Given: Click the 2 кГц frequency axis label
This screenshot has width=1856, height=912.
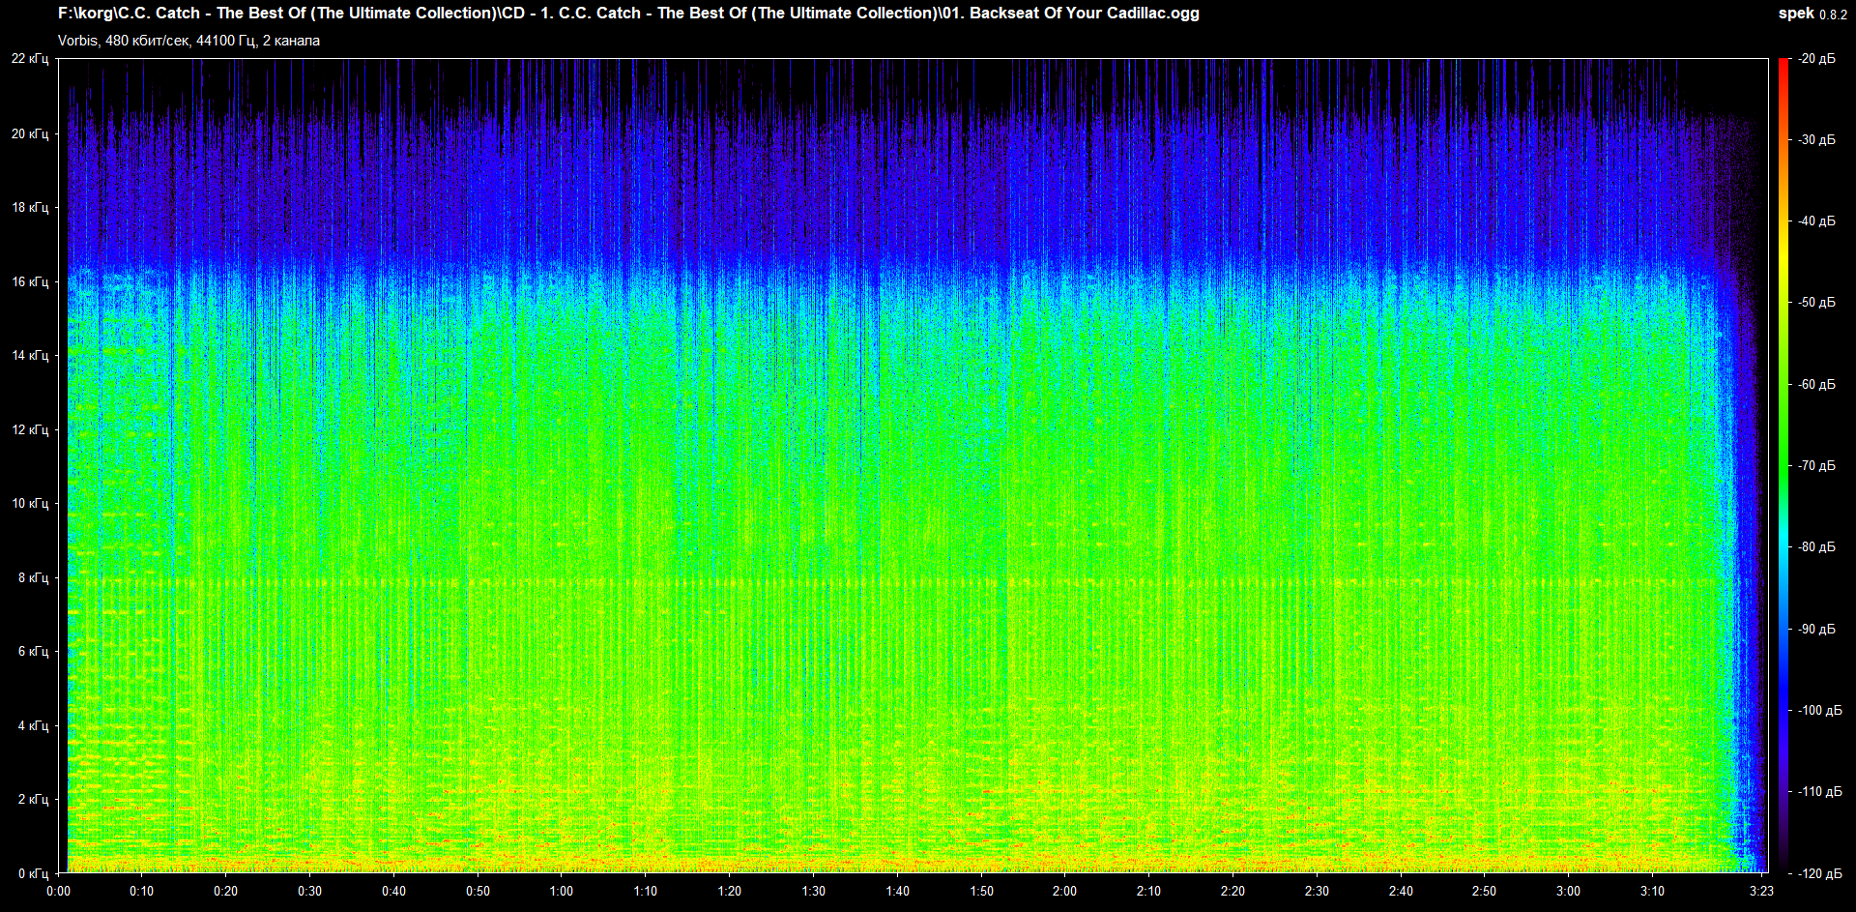Looking at the screenshot, I should click(x=33, y=799).
